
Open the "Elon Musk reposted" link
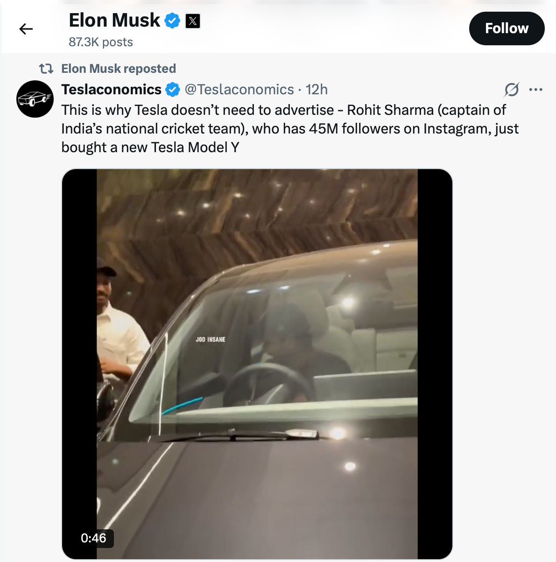(119, 69)
